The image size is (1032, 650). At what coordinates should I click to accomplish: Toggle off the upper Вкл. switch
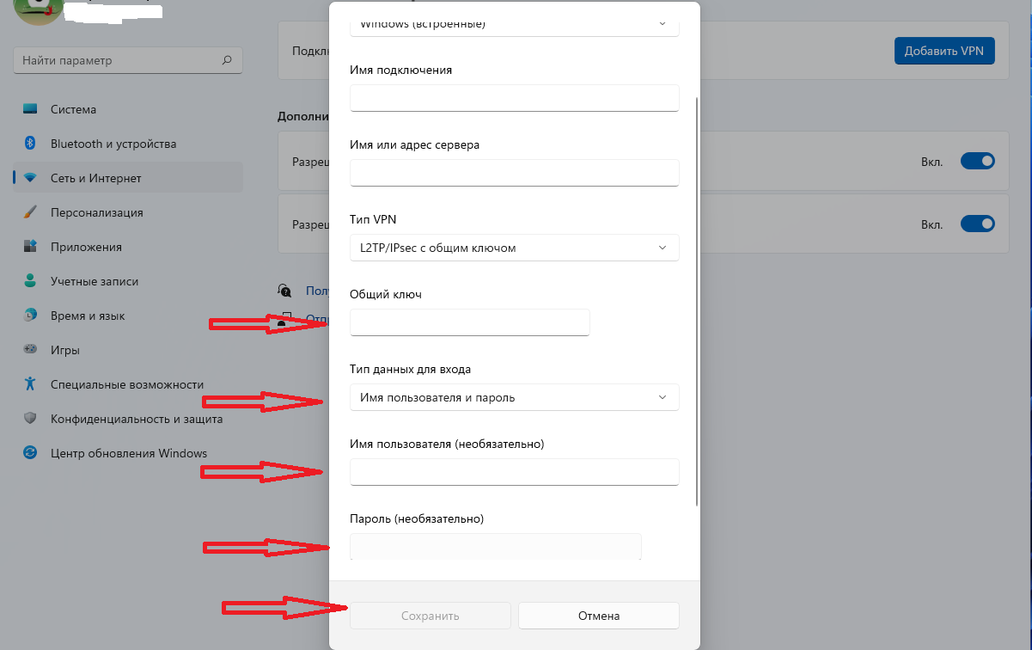tap(977, 161)
